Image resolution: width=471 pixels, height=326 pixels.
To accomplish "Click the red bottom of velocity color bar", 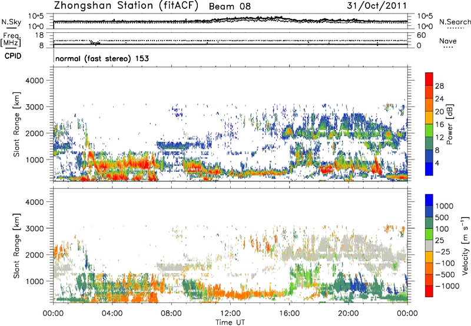I will [x=429, y=291].
